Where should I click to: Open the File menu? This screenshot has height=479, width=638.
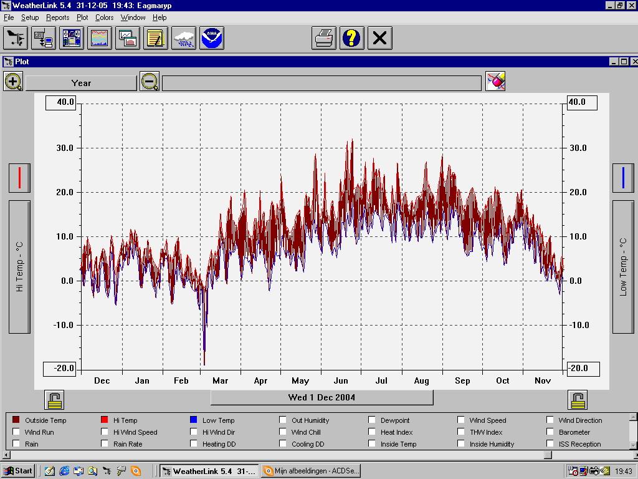[9, 17]
